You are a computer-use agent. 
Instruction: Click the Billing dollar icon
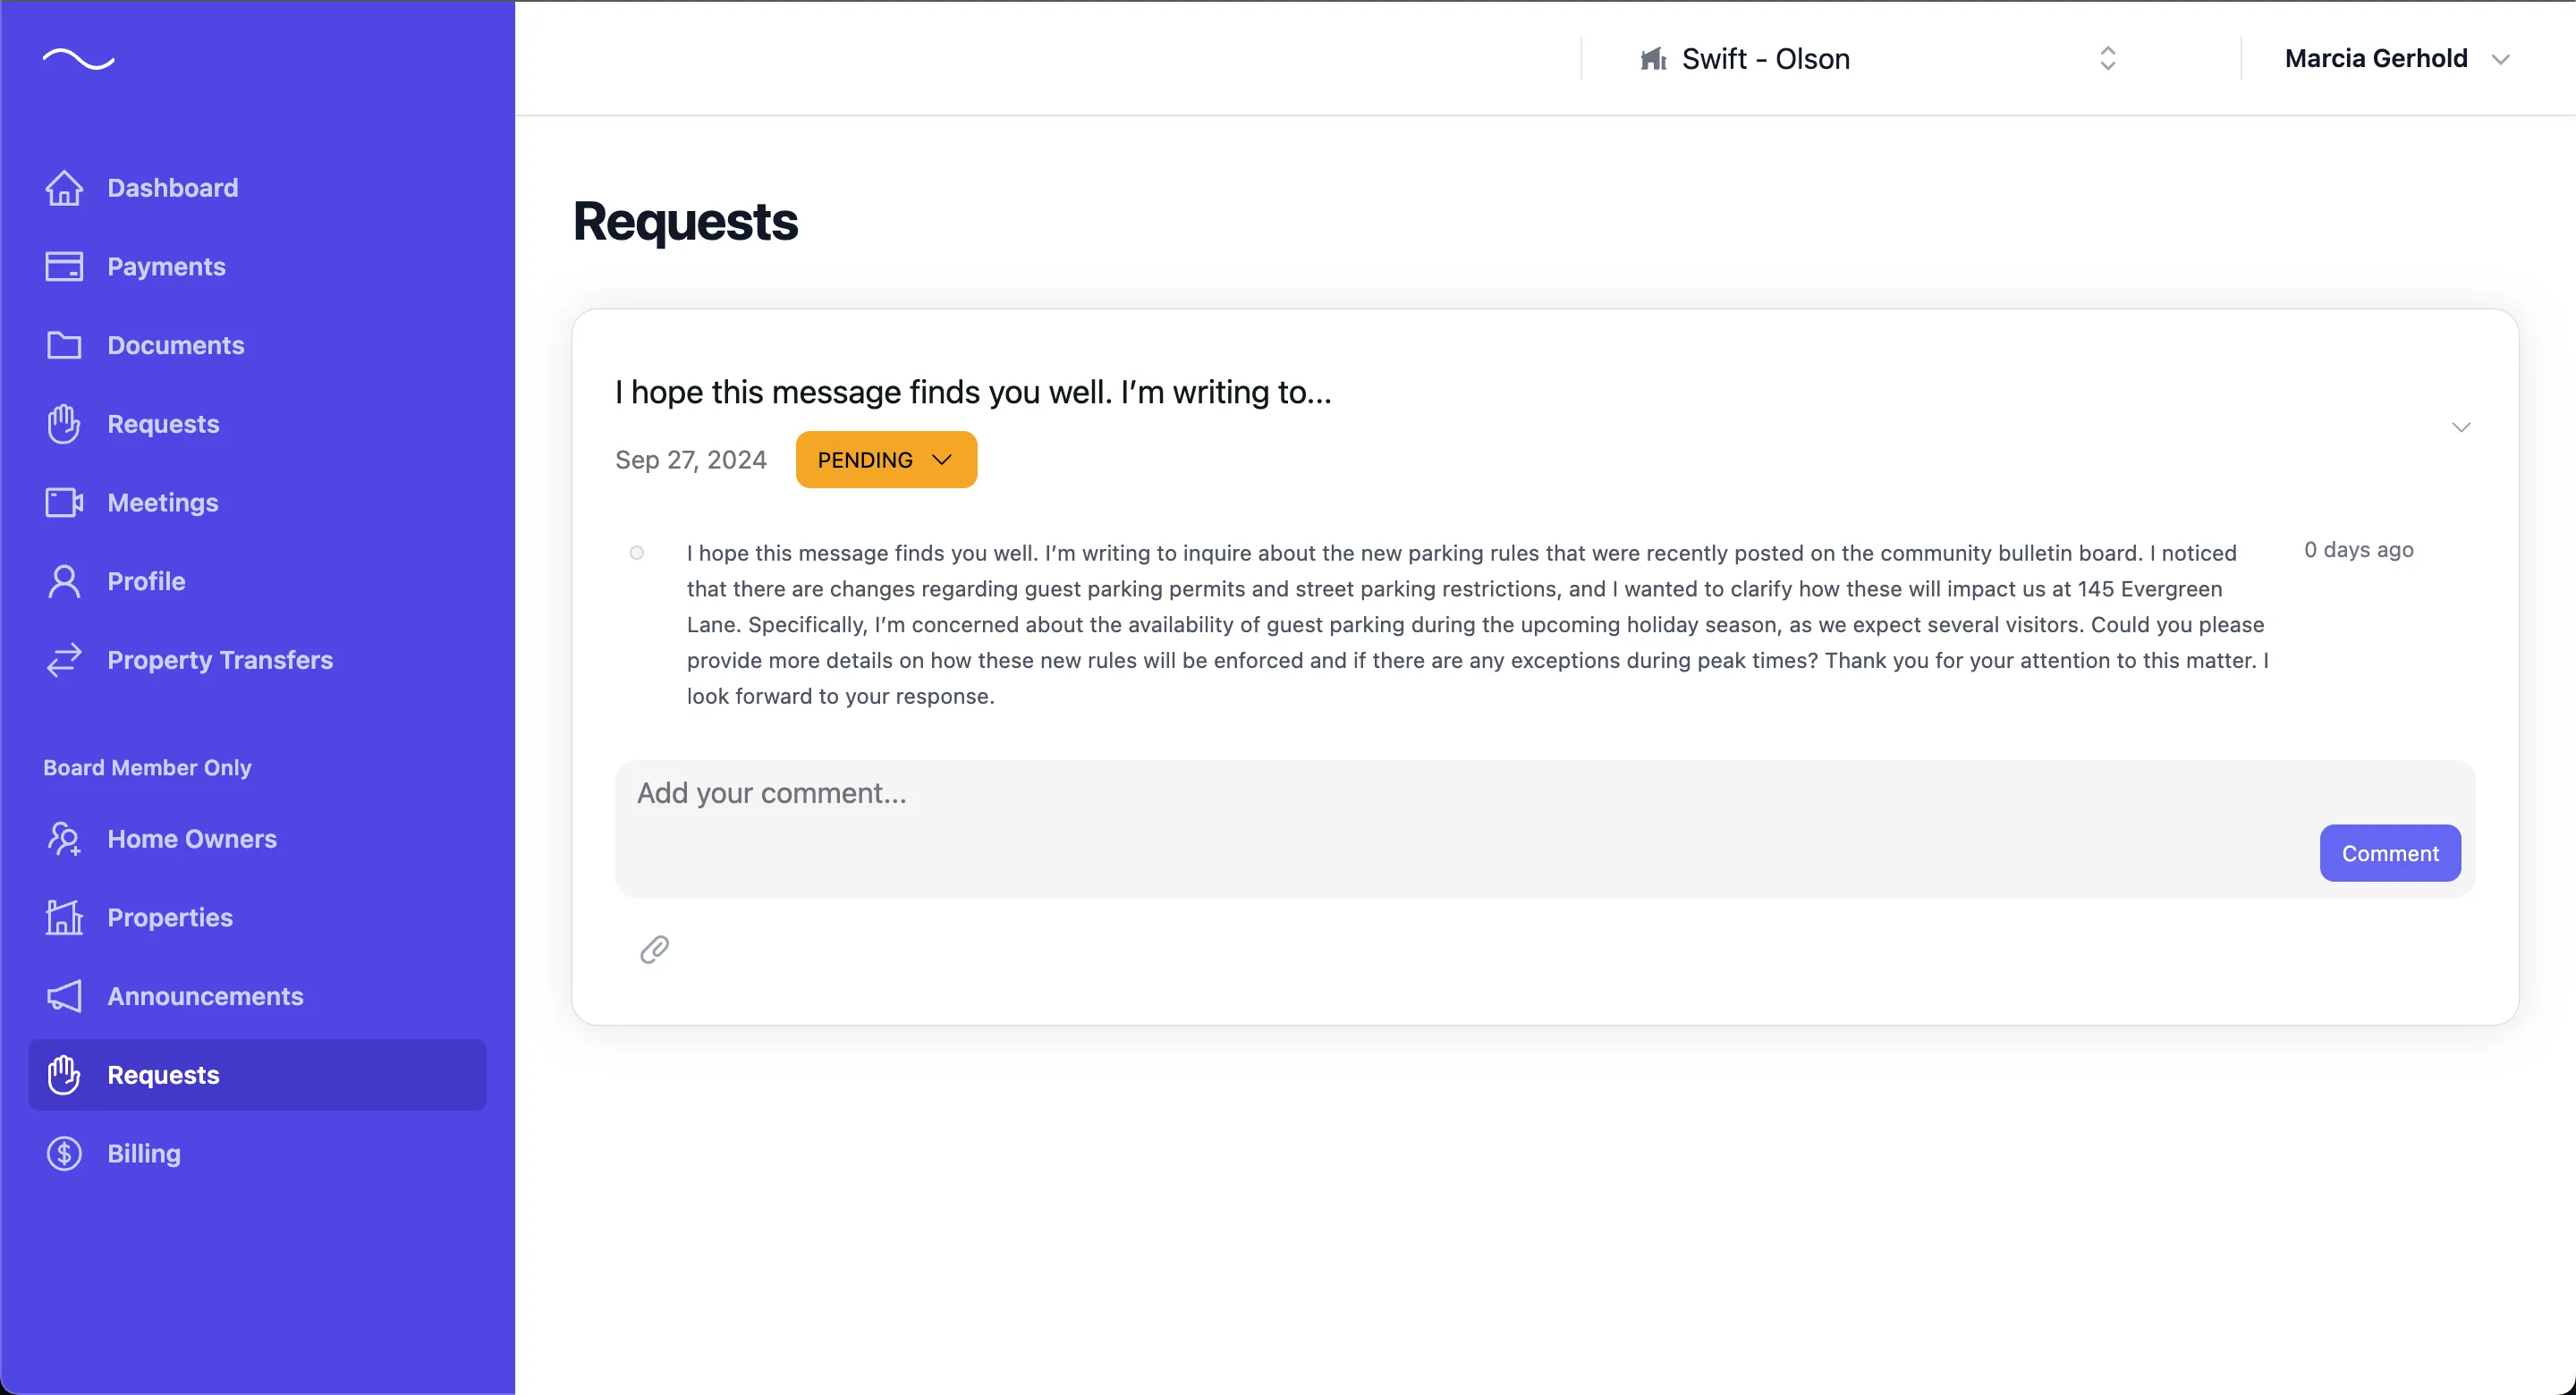pos(63,1153)
